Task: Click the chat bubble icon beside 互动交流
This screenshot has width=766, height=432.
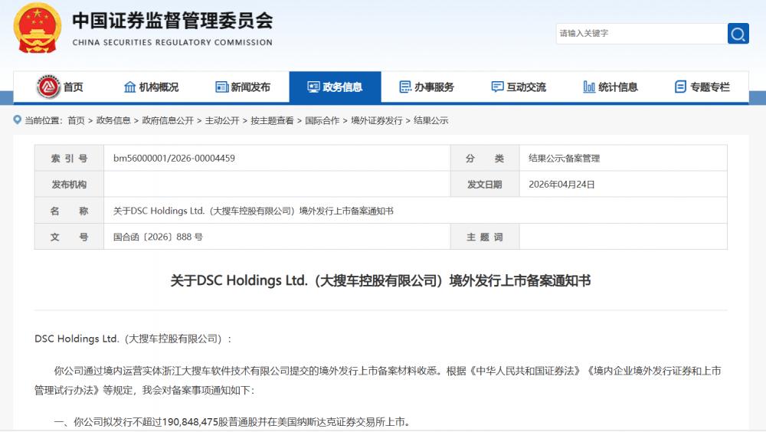Action: click(x=497, y=87)
